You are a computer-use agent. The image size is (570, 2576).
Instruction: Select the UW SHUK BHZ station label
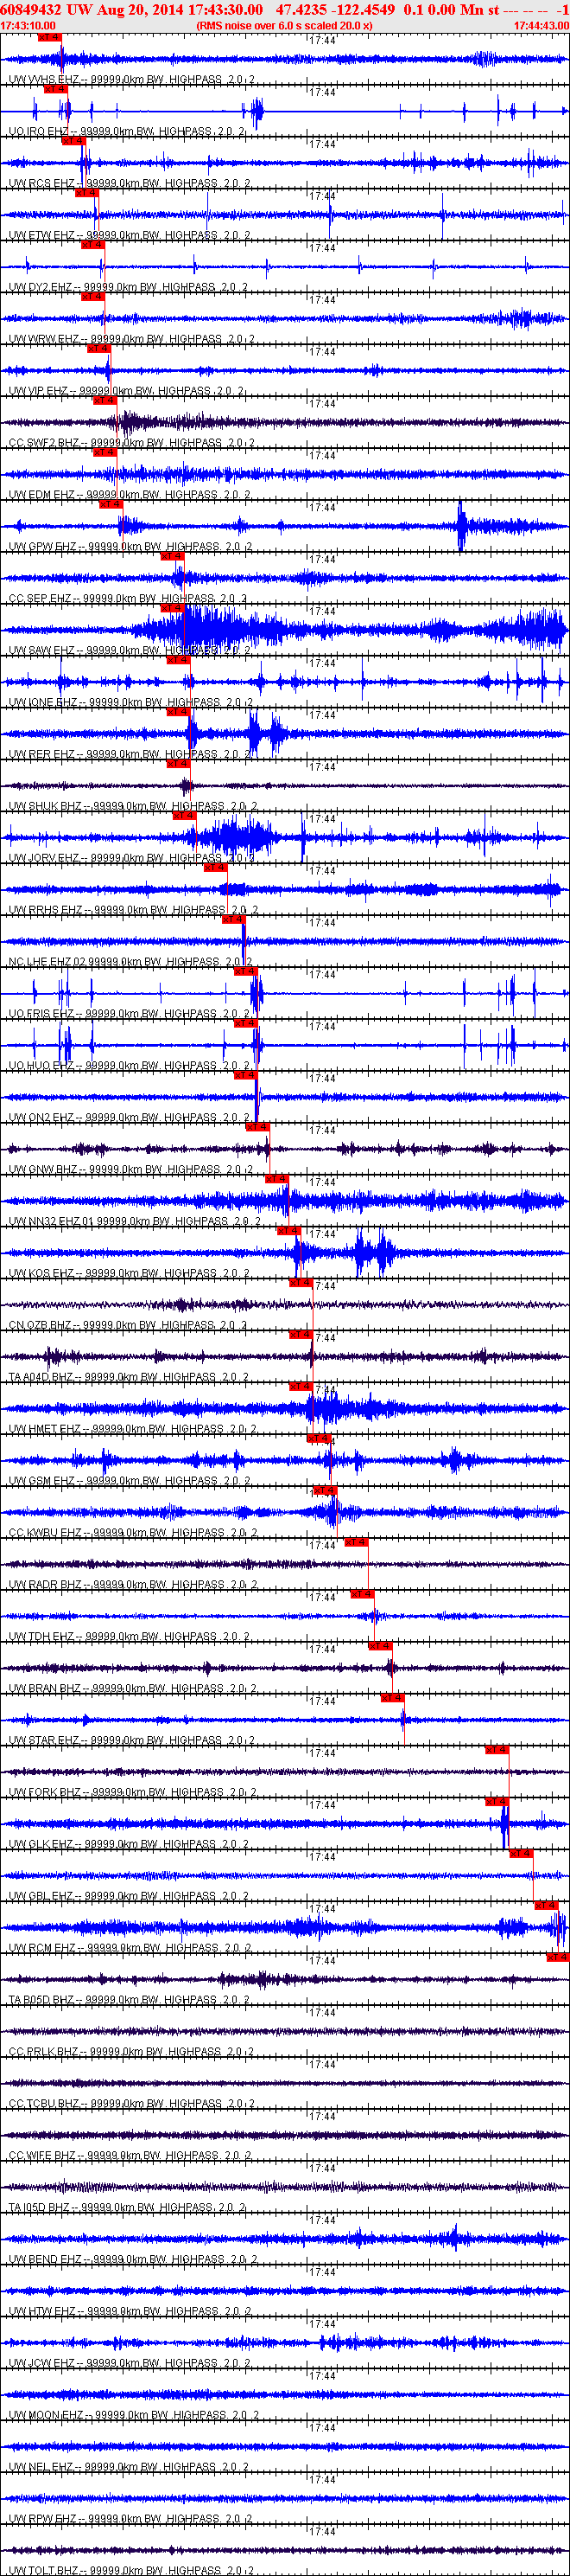point(46,807)
